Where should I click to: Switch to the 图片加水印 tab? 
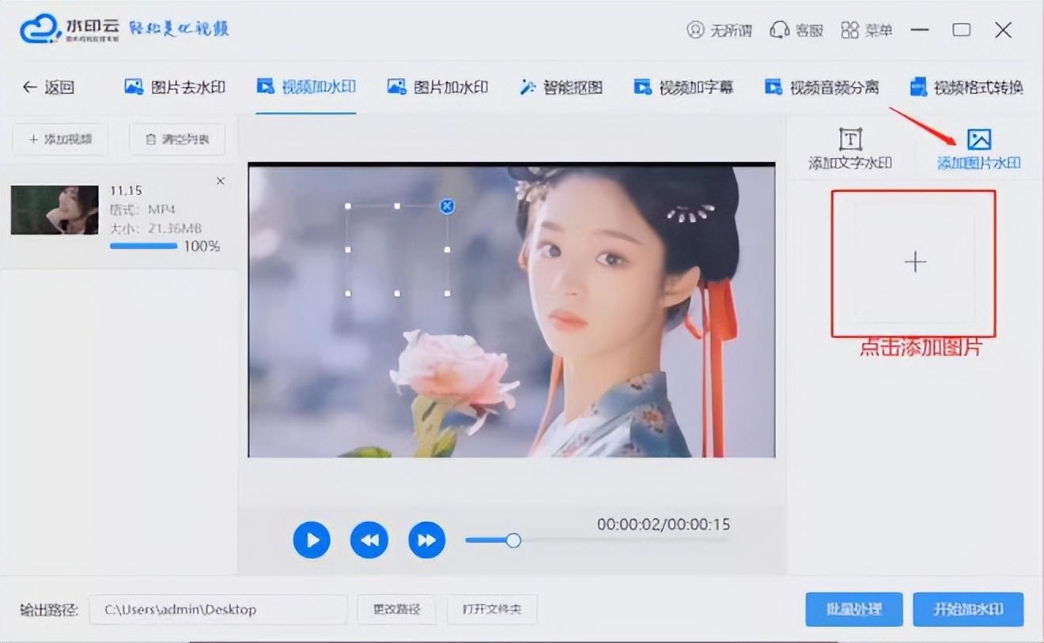pos(437,87)
